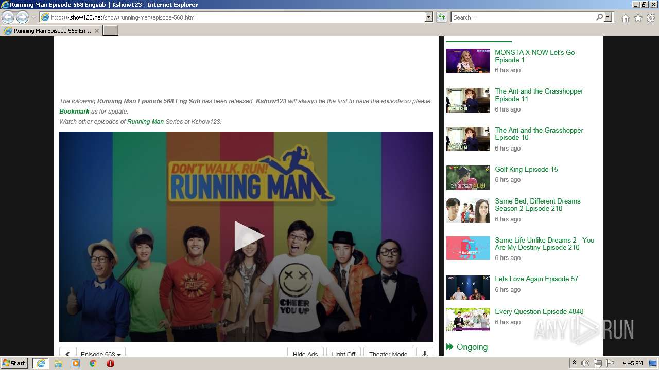
Task: Click the 4:45 PM taskbar clock
Action: [632, 363]
